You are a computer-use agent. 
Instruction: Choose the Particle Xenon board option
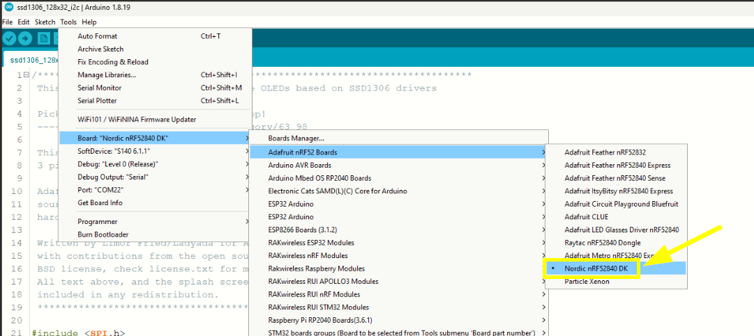[x=587, y=282]
